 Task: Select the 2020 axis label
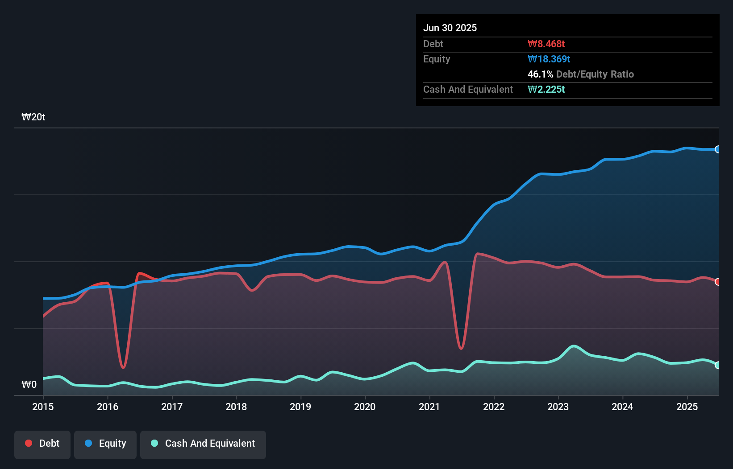point(365,407)
